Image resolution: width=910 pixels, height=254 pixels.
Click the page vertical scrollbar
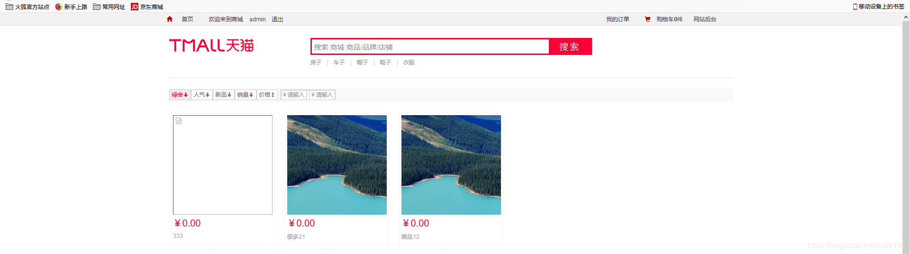pyautogui.click(x=906, y=137)
